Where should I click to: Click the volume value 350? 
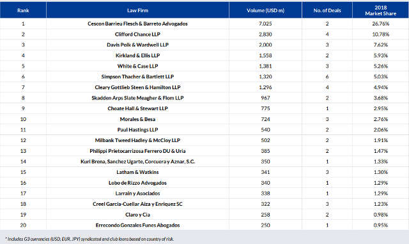point(266,162)
